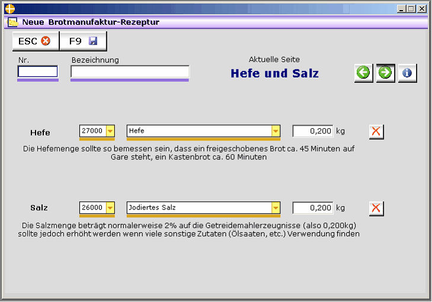This screenshot has width=432, height=302.
Task: Click the application icon in title bar
Action: tap(10, 9)
